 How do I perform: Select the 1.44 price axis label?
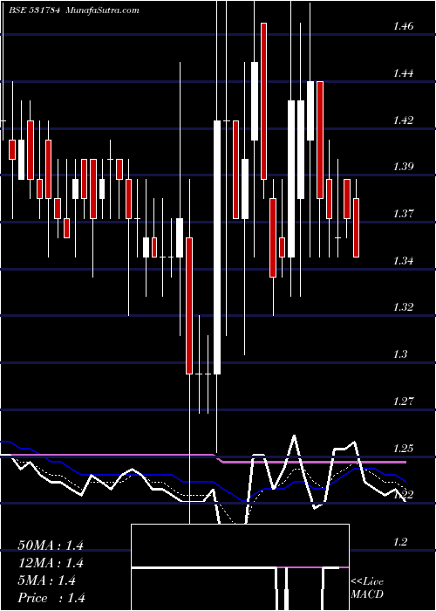pyautogui.click(x=403, y=73)
